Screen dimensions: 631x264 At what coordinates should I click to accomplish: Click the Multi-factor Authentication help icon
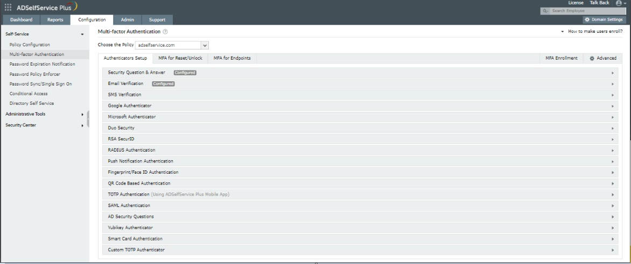click(x=165, y=32)
